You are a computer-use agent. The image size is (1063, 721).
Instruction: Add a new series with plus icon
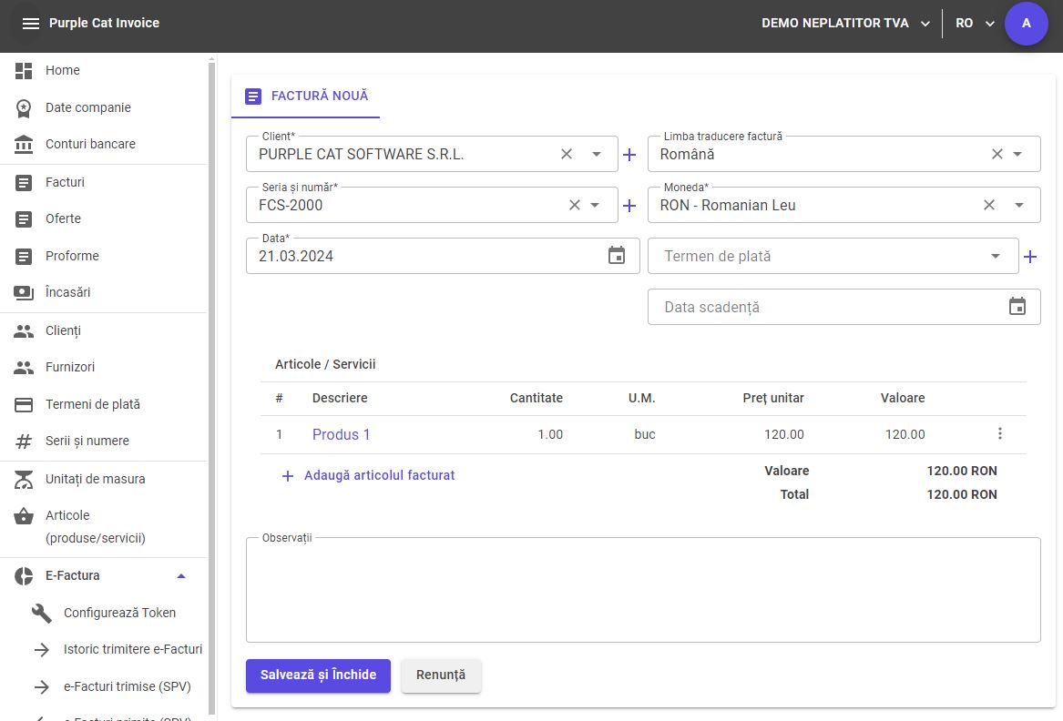pos(629,206)
